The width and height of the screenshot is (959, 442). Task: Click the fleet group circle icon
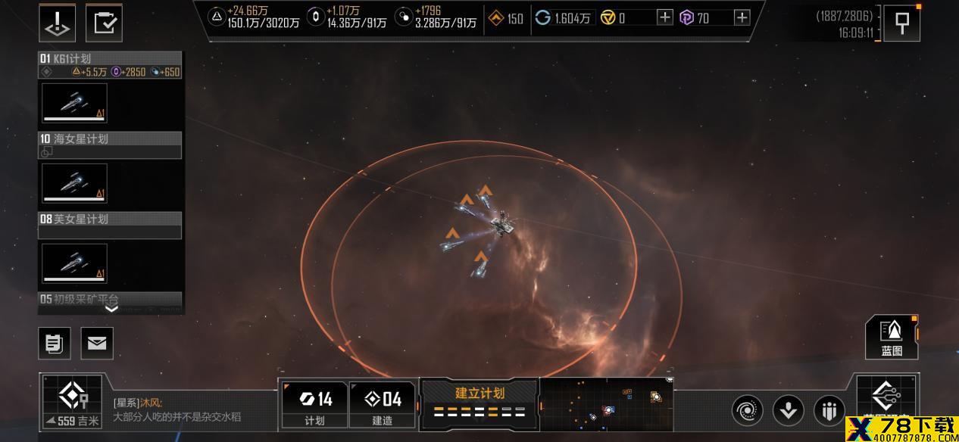click(829, 411)
